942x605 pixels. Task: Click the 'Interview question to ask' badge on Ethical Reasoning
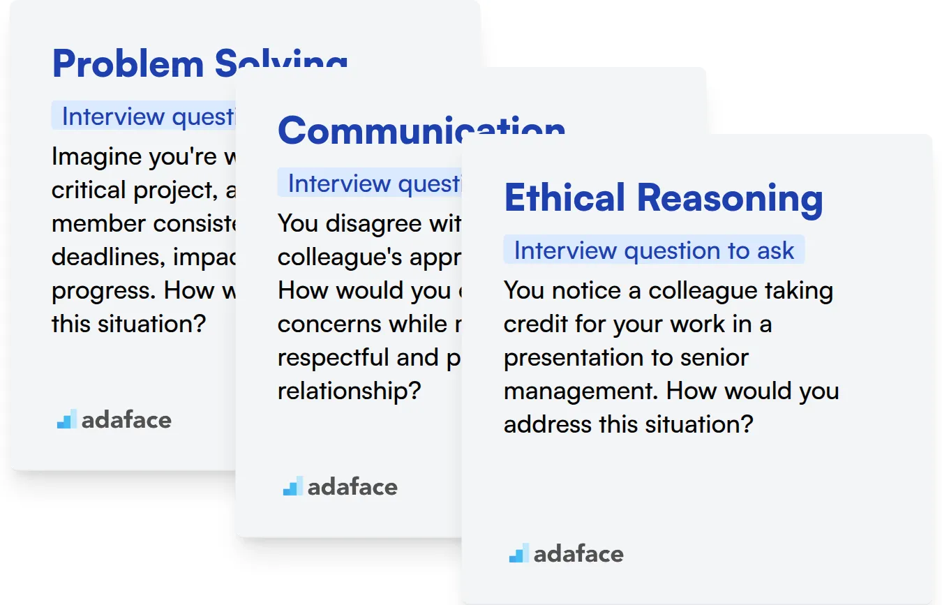(654, 251)
